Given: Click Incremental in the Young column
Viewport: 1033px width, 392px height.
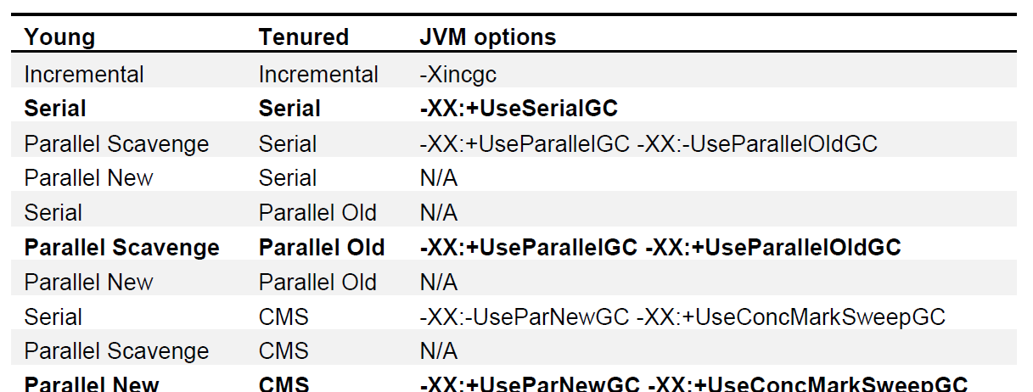Looking at the screenshot, I should coord(84,74).
